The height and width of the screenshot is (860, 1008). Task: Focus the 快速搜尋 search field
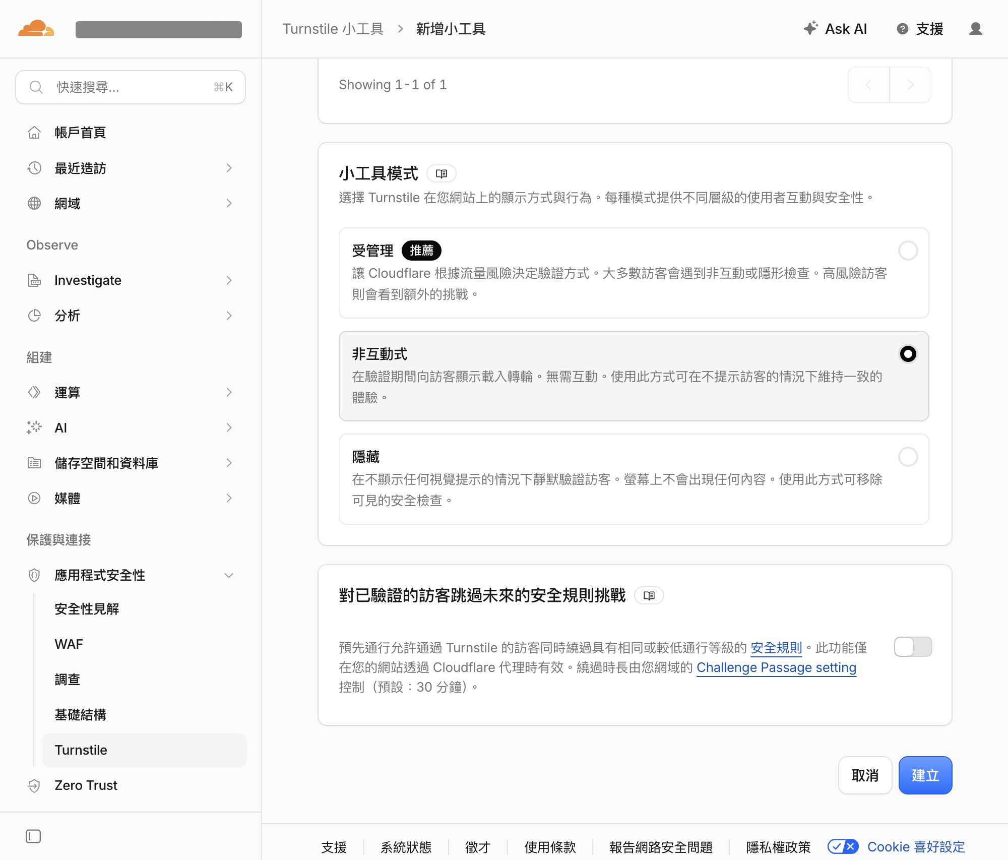pyautogui.click(x=131, y=87)
